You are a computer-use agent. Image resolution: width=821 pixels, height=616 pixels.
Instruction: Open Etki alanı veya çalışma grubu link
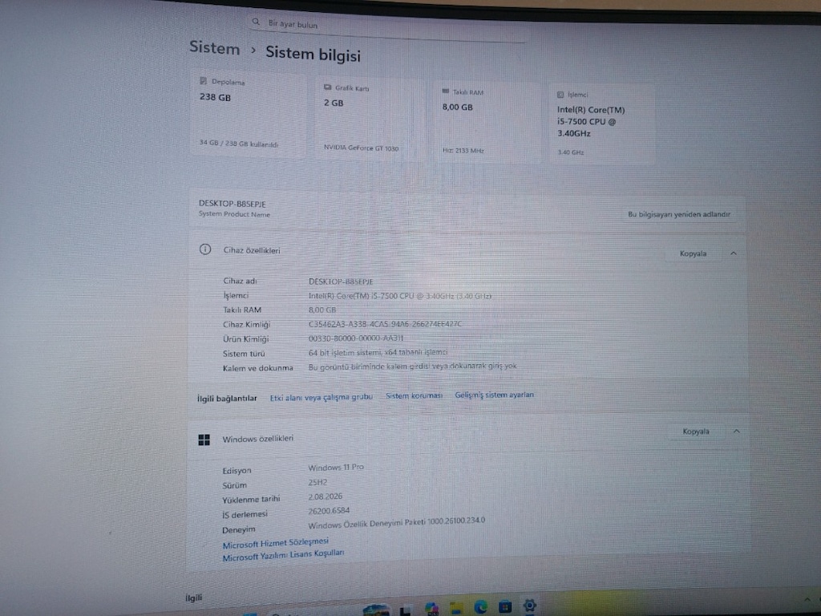[321, 397]
